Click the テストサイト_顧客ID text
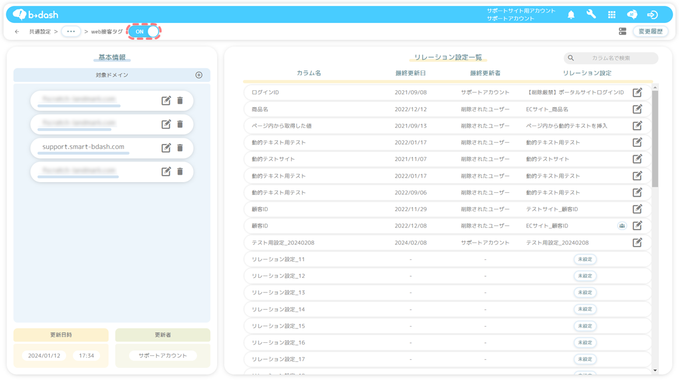 click(552, 209)
